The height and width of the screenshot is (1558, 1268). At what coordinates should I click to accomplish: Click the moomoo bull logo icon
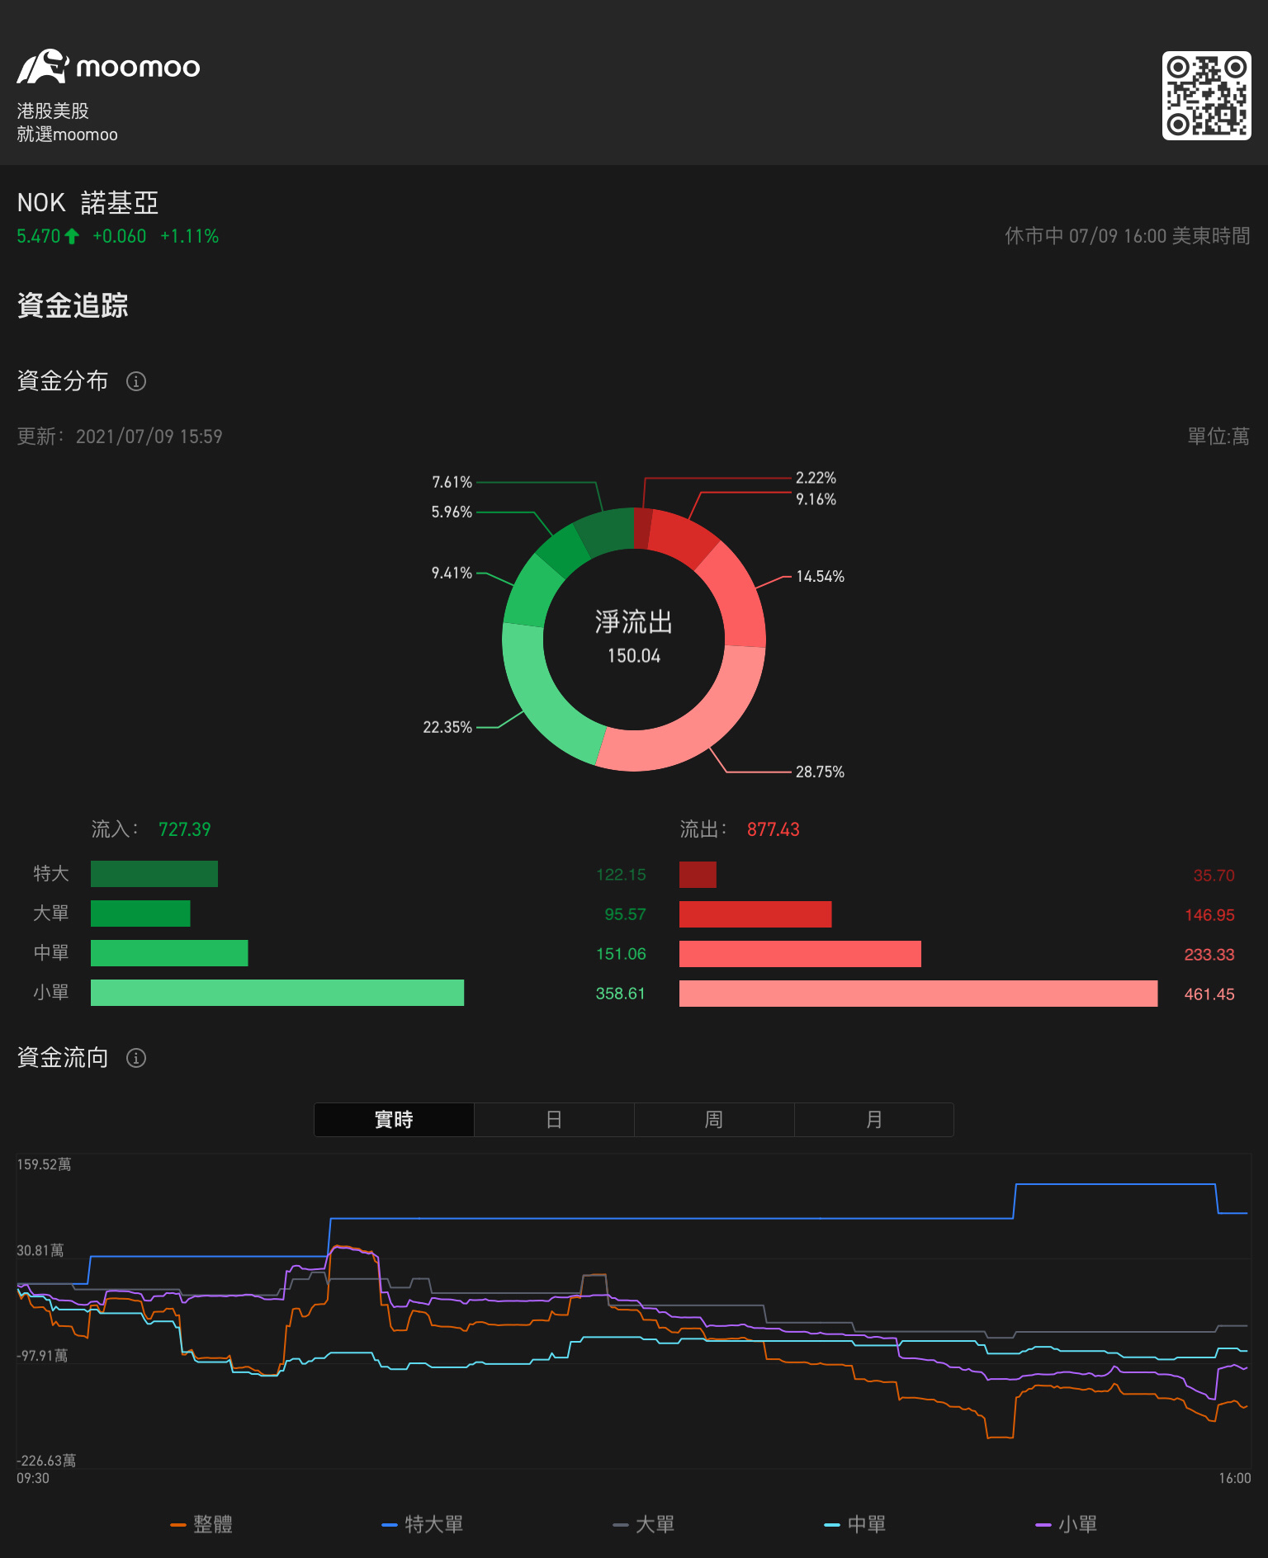(x=42, y=67)
